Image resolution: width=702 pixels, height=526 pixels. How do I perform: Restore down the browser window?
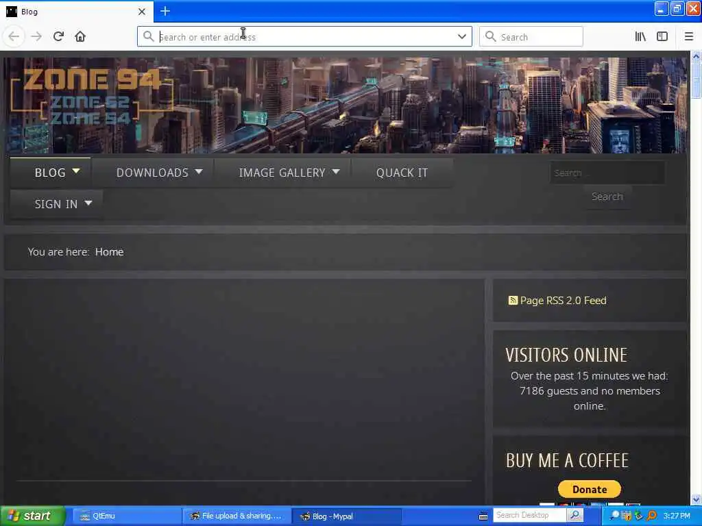pyautogui.click(x=677, y=8)
